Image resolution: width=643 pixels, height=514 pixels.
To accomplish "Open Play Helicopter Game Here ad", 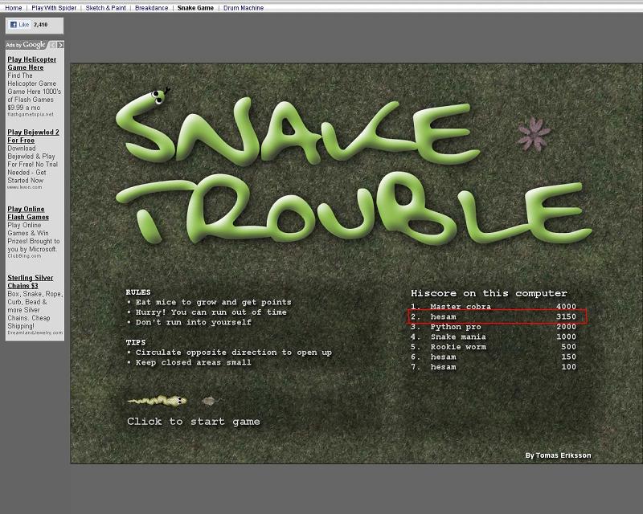I will (32, 63).
